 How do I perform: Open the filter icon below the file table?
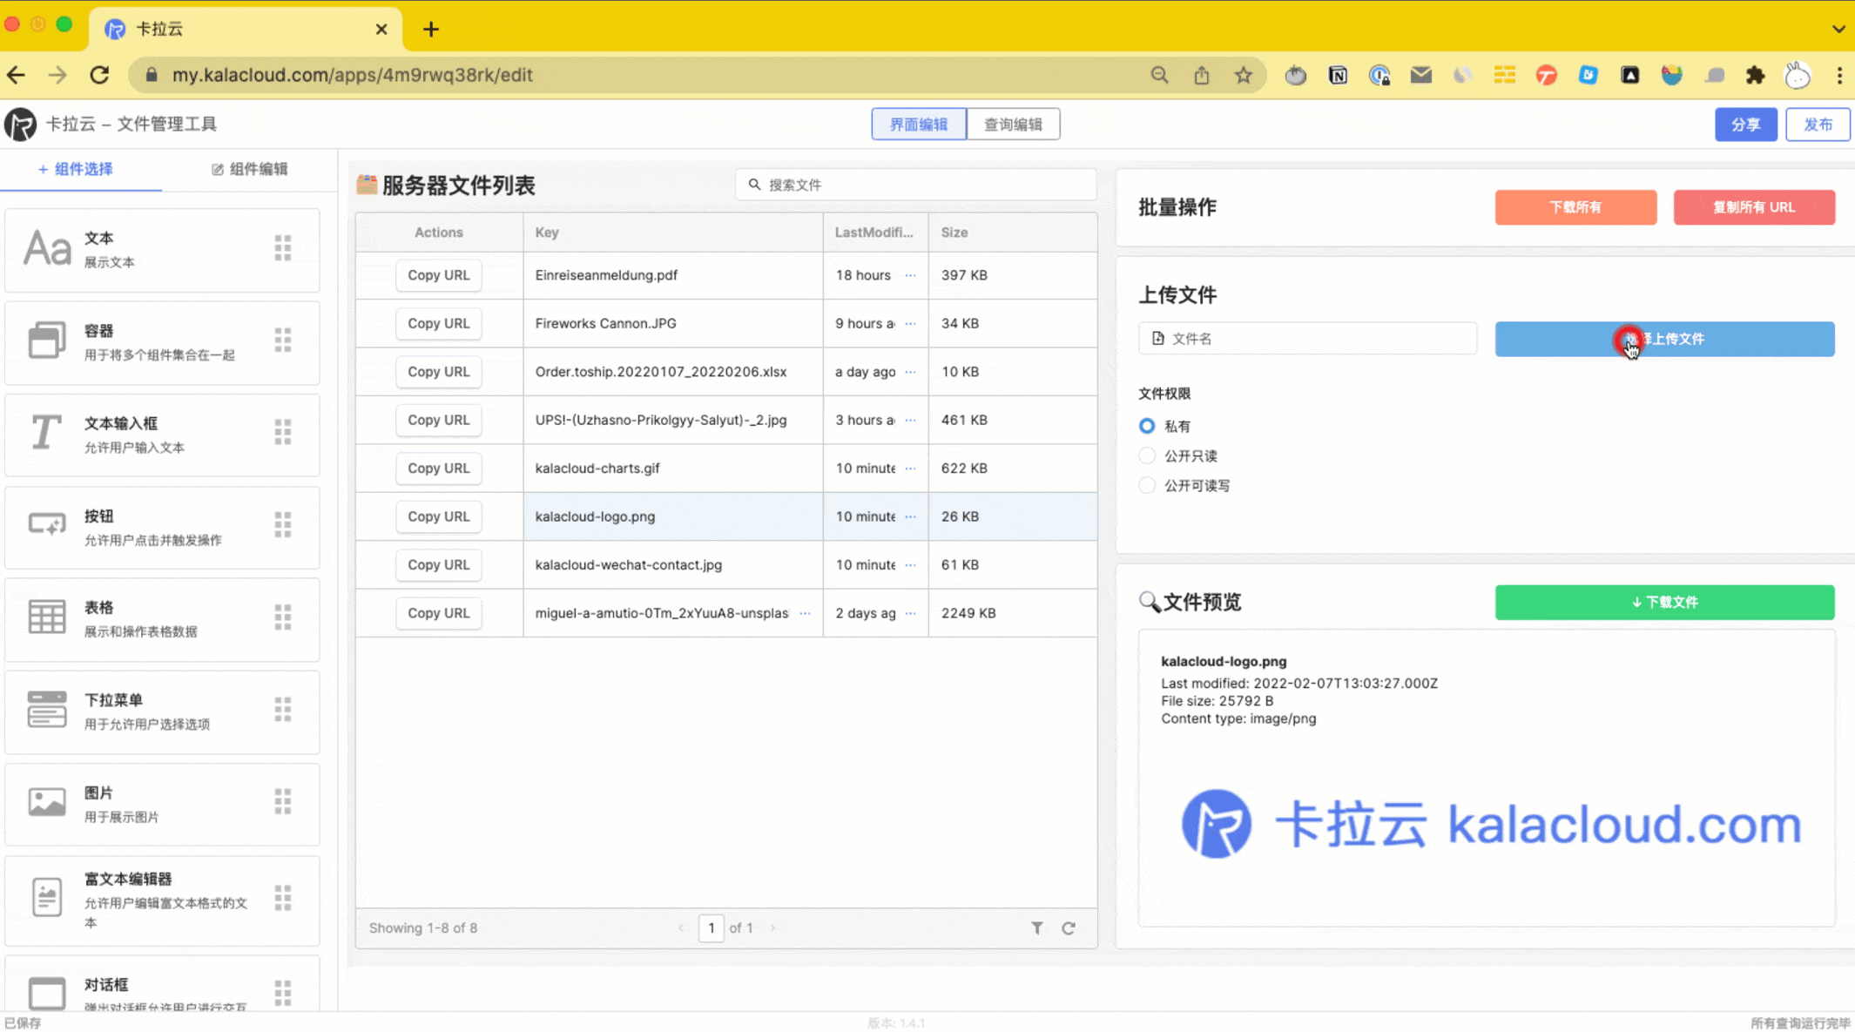(x=1036, y=927)
